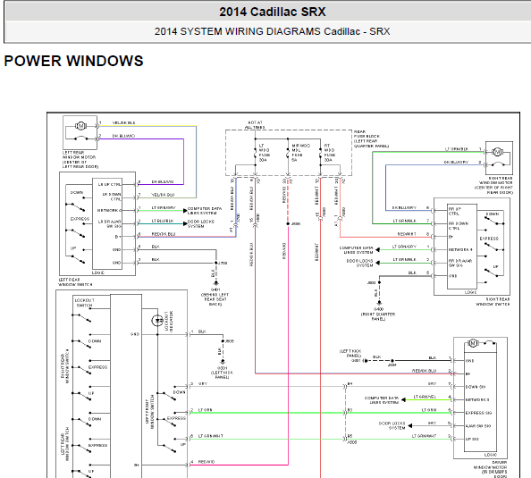Select 'LT GRN/BLK' label at right motor pin 1
Screen dimensions: 531x478
coord(457,149)
